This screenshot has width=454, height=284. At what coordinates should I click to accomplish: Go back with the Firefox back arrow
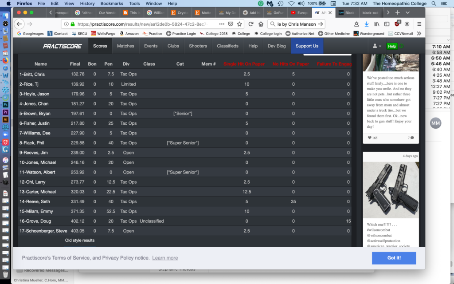[x=19, y=24]
